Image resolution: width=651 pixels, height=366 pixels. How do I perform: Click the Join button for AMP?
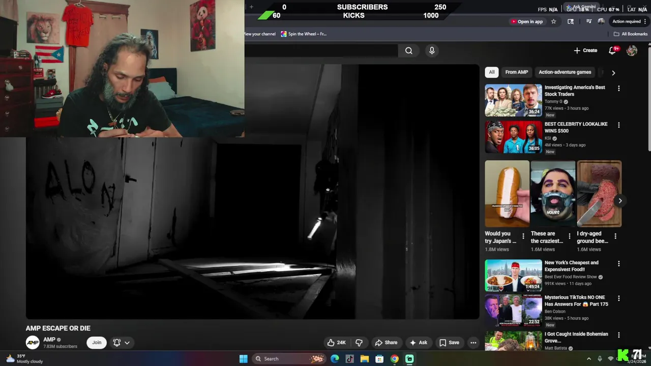point(97,343)
